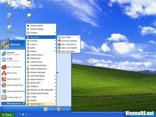Choose Deutscher Quickstart menu entry
This screenshot has height=117, width=156.
69,41
